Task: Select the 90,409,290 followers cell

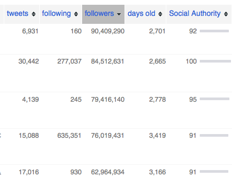Action: coord(108,31)
